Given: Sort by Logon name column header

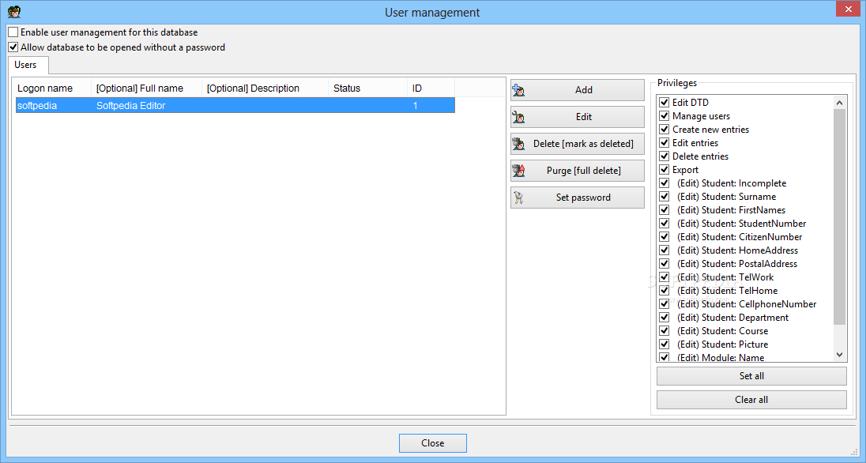Looking at the screenshot, I should pos(52,88).
